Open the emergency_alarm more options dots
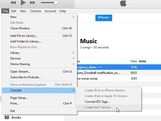 100,67
